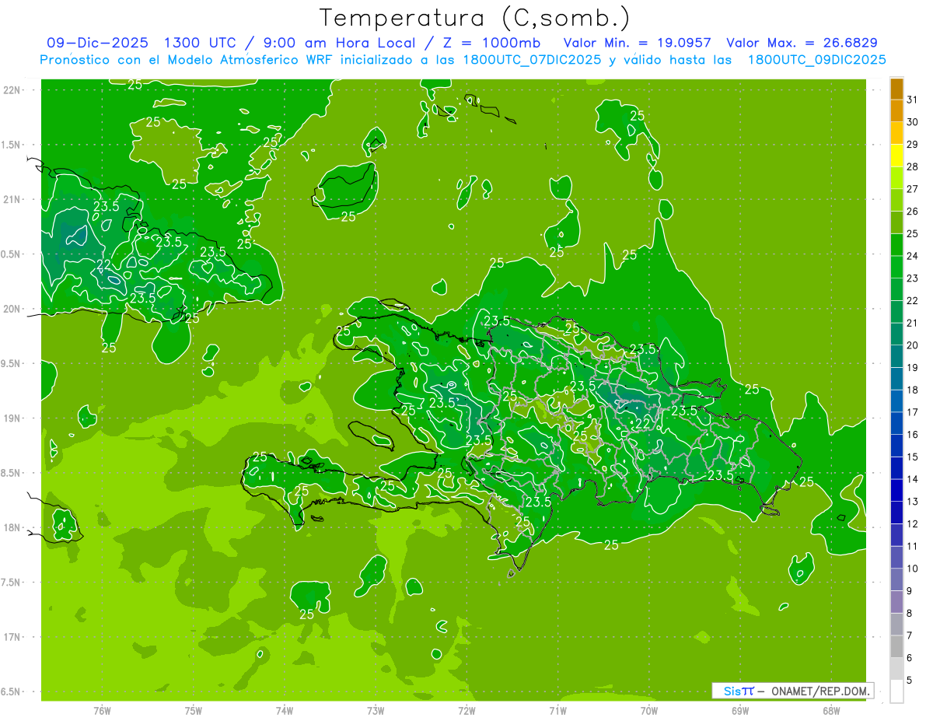The height and width of the screenshot is (721, 933).
Task: Click the "ONAMET/REP.DOM." credit label
Action: click(821, 691)
